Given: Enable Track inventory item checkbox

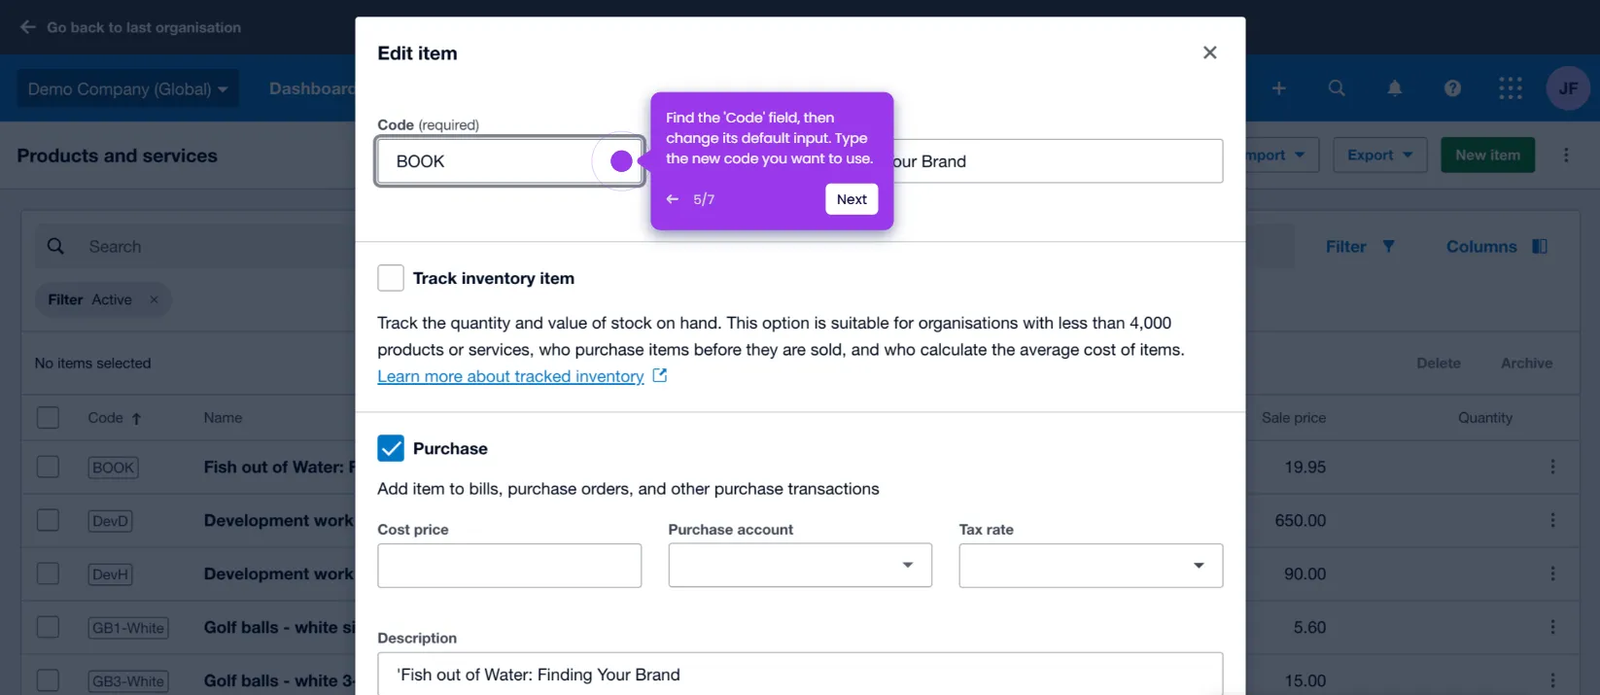Looking at the screenshot, I should [391, 278].
